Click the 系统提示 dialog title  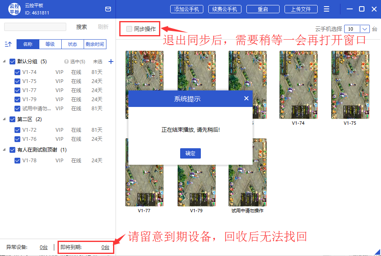pyautogui.click(x=187, y=99)
